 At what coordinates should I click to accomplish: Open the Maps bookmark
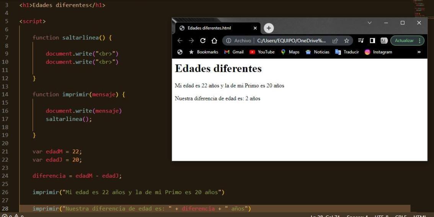coord(290,52)
